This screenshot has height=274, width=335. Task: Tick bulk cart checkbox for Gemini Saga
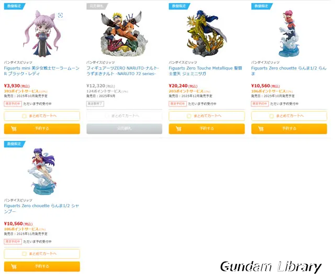click(x=189, y=116)
